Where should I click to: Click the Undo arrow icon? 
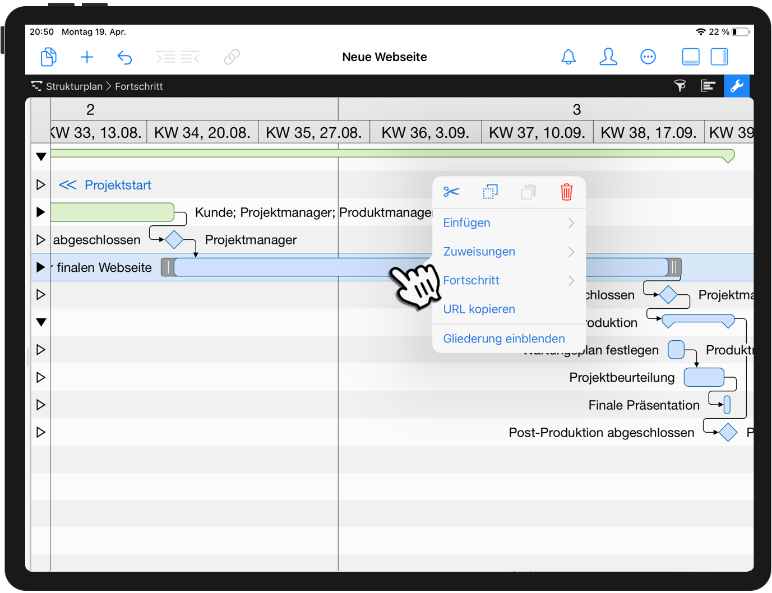tap(124, 57)
